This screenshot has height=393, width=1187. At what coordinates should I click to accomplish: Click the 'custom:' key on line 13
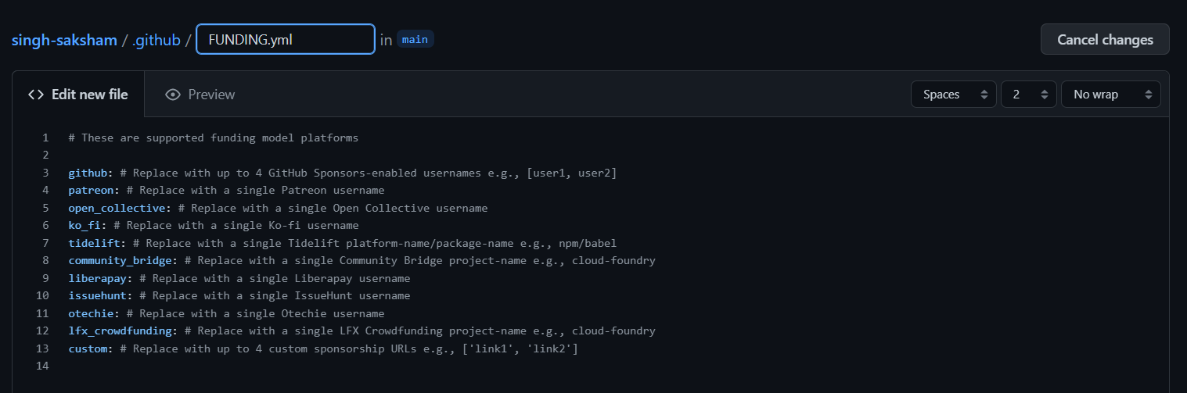(x=91, y=348)
